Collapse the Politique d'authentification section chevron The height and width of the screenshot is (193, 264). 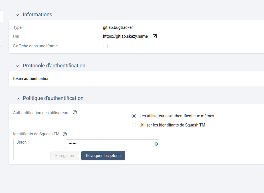(18, 98)
